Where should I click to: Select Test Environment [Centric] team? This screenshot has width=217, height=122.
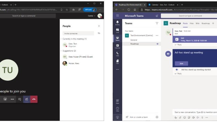click(x=142, y=35)
